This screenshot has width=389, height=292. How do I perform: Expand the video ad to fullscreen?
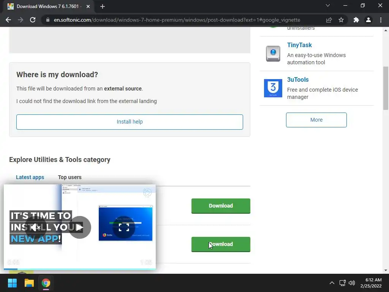coord(124,227)
